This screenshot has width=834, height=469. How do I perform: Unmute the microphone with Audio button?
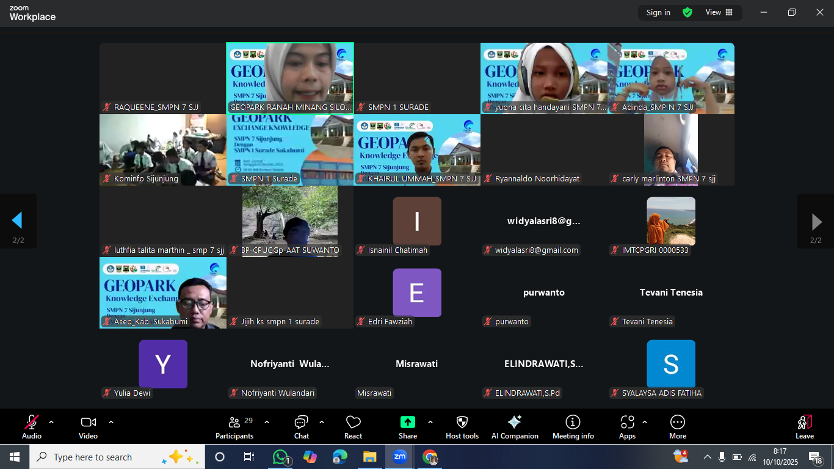[32, 427]
